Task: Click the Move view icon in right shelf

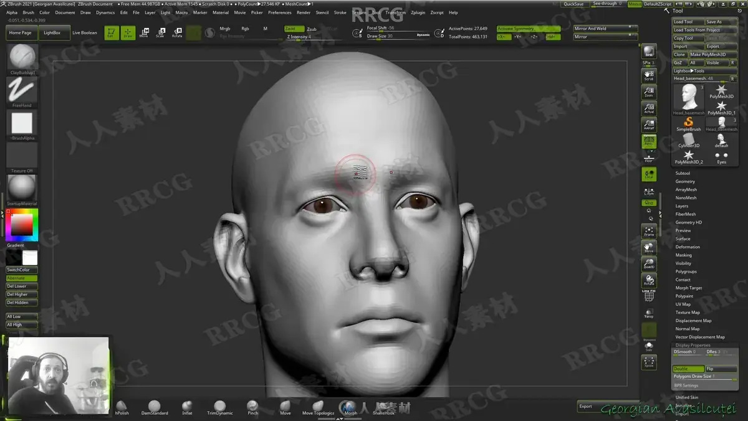Action: [649, 247]
